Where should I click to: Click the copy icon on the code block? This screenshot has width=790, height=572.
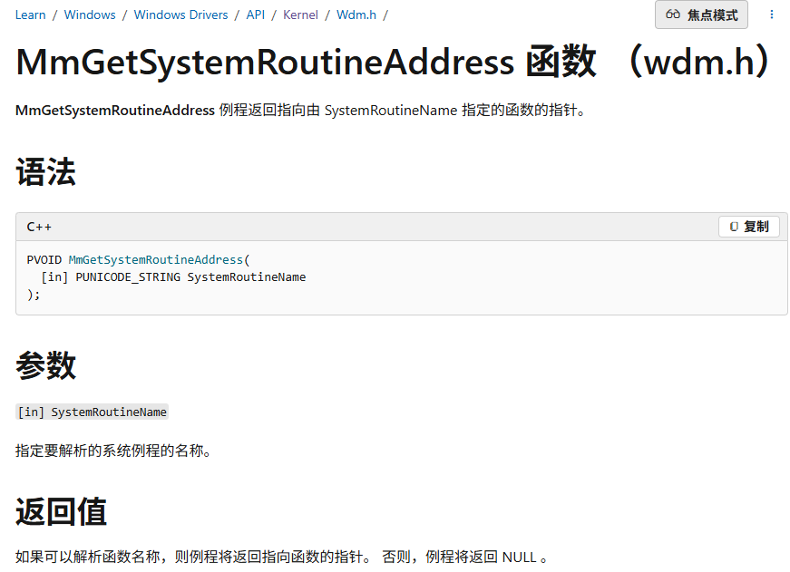(x=733, y=226)
